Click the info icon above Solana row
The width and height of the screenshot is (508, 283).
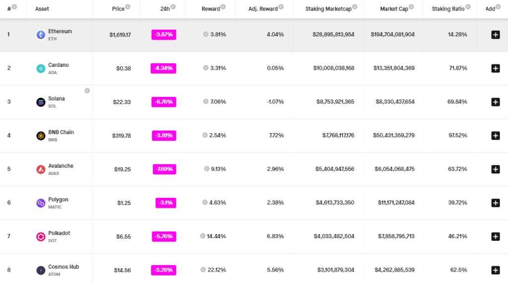87,91
